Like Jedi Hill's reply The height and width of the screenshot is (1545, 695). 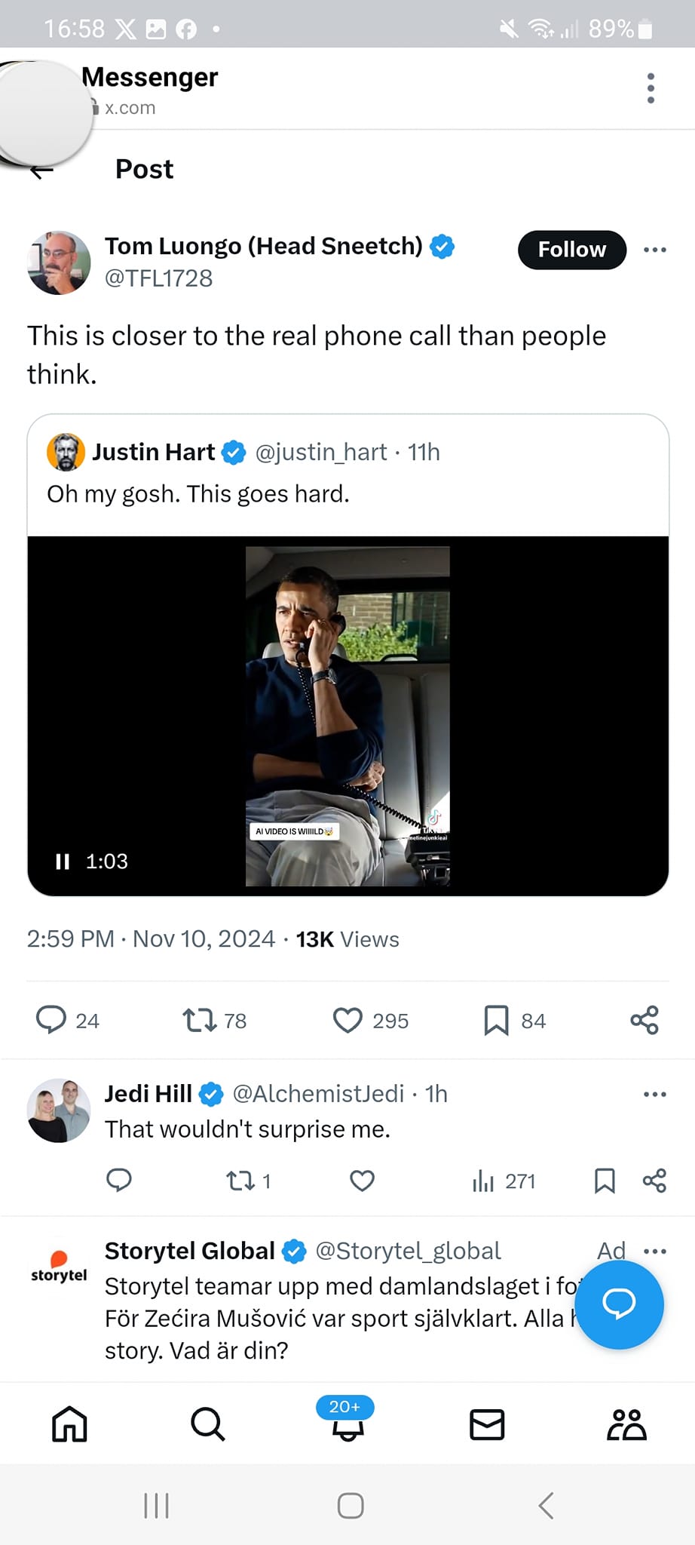pyautogui.click(x=363, y=1181)
